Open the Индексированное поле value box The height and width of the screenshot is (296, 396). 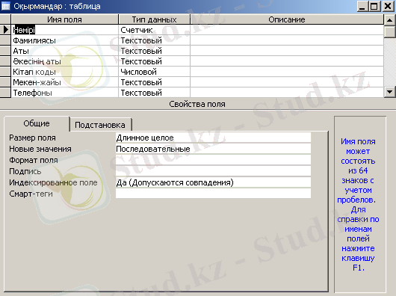[x=213, y=182]
